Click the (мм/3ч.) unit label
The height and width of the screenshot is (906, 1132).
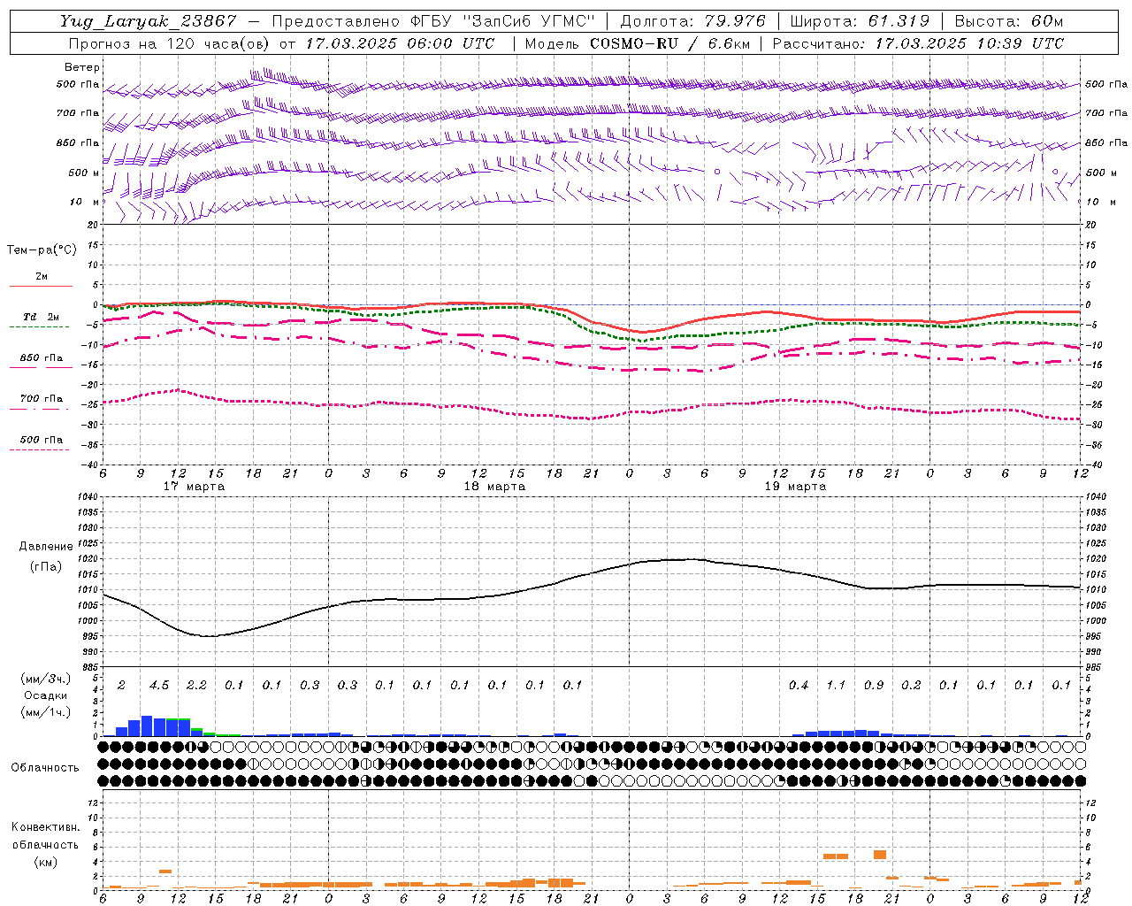(x=46, y=679)
